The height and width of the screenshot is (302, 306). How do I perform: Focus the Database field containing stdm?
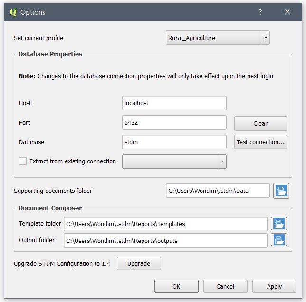click(174, 142)
